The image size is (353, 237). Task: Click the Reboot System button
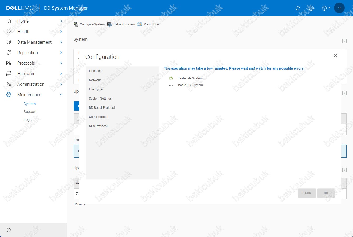click(x=121, y=24)
